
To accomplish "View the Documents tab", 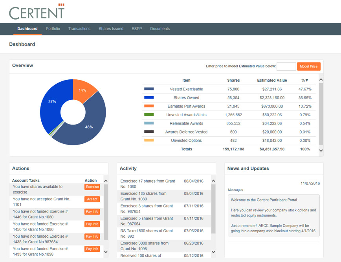I will point(160,29).
